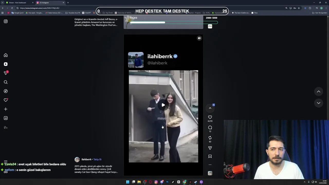Open the ilahiberrk avatar below the reel

tap(77, 160)
